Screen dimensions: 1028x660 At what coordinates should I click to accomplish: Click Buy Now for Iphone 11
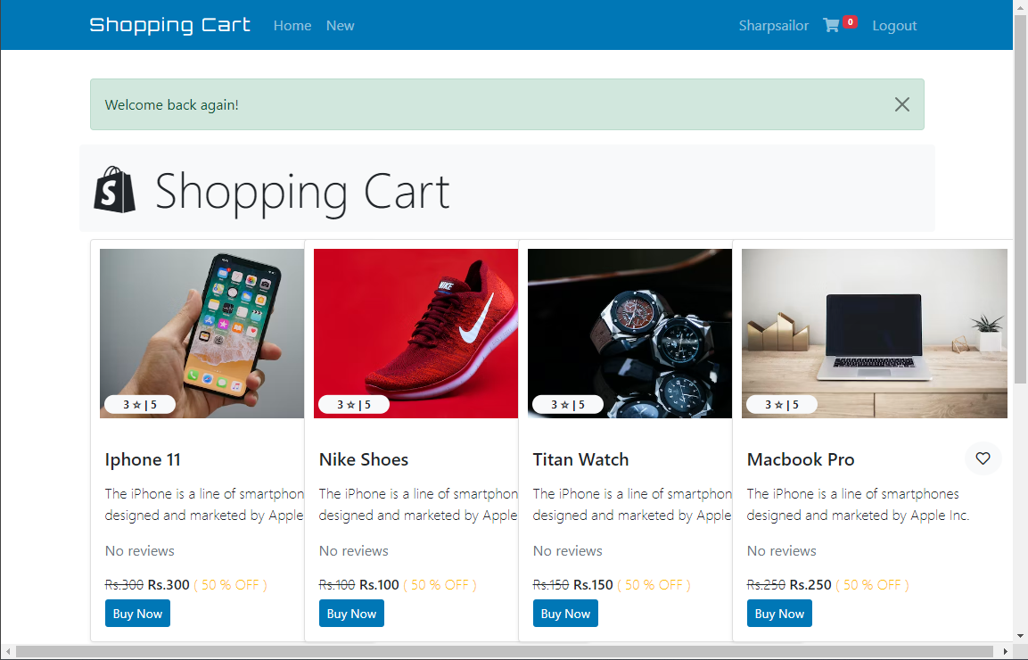coord(137,613)
